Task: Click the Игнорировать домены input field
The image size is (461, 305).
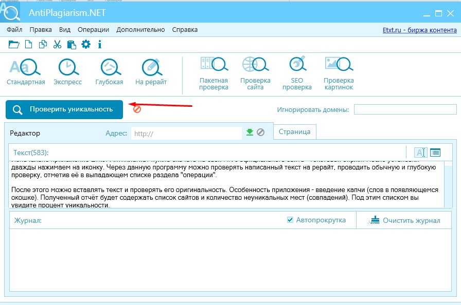Action: [x=405, y=109]
